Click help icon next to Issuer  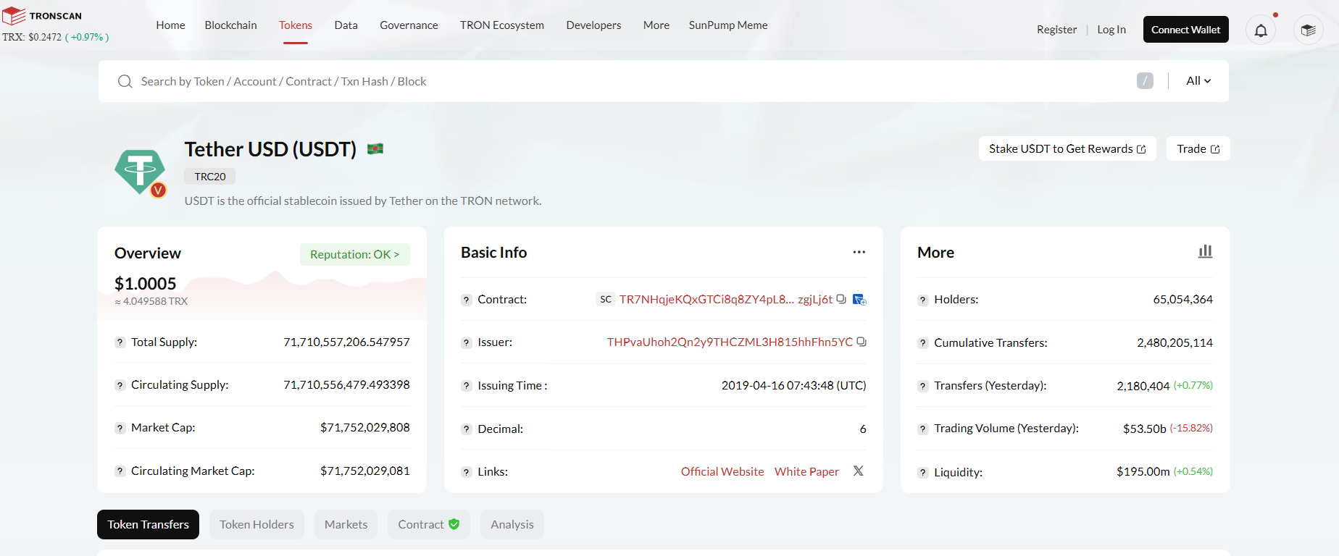pos(467,342)
